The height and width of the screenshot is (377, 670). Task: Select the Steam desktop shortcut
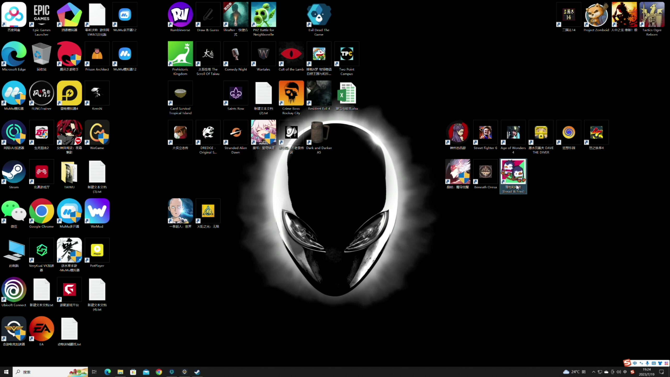click(14, 174)
